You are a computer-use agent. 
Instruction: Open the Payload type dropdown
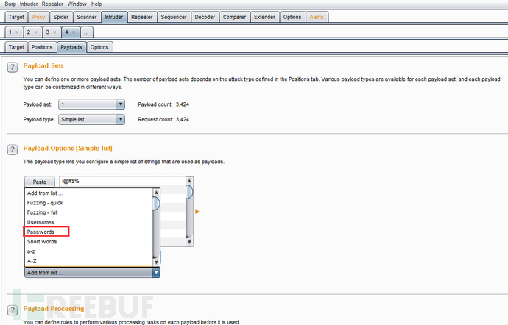coord(91,119)
